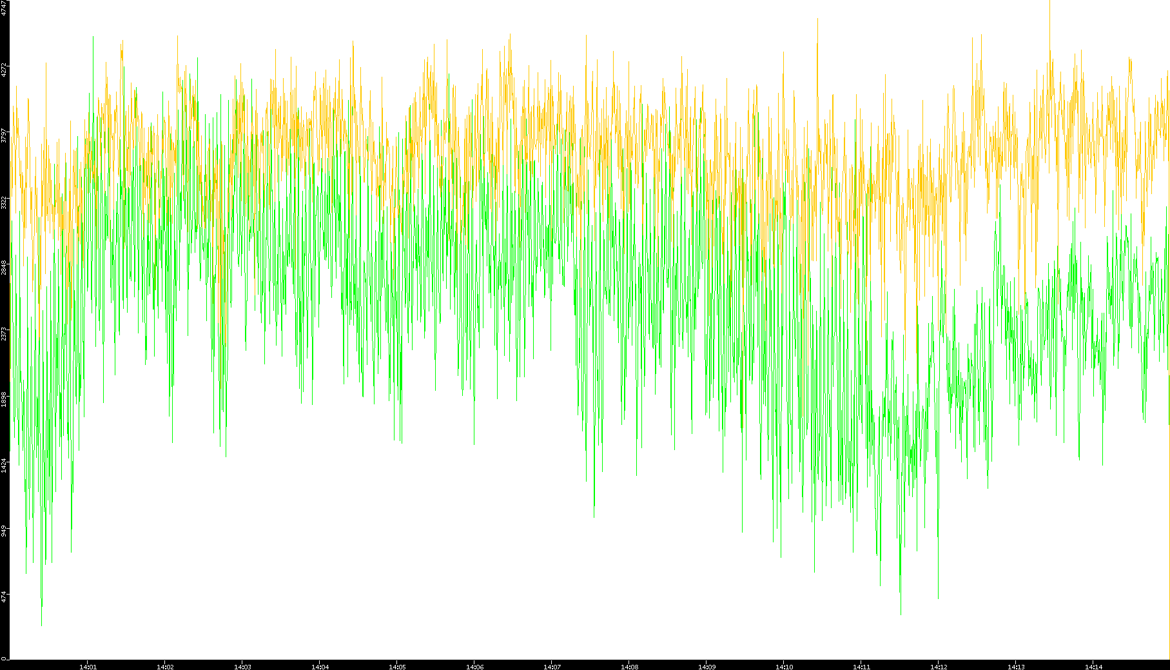Select the 474 value axis label
The height and width of the screenshot is (670, 1170).
pos(4,597)
